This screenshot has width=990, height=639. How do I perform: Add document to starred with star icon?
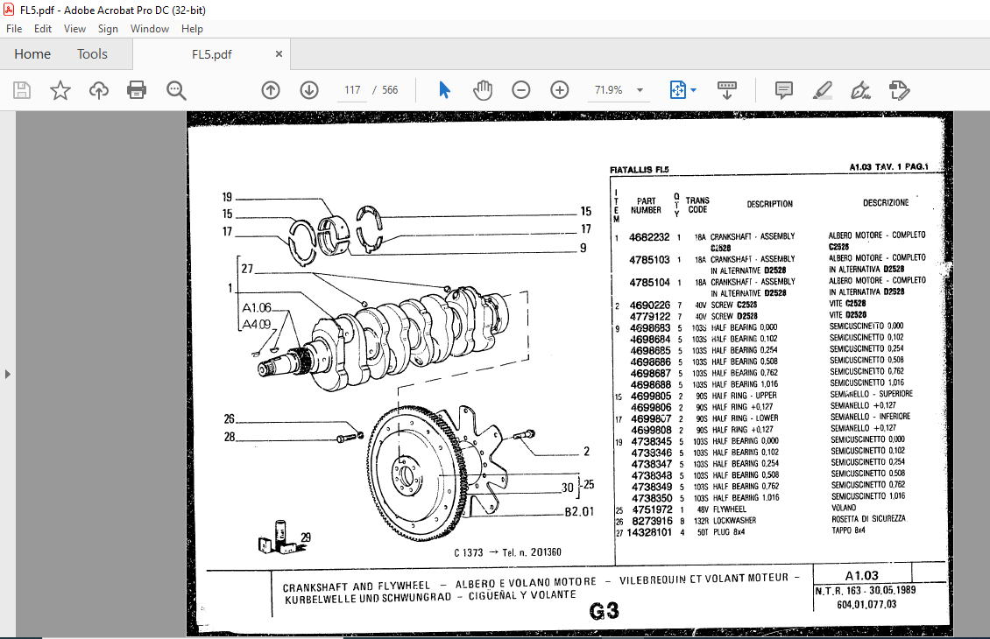point(60,90)
